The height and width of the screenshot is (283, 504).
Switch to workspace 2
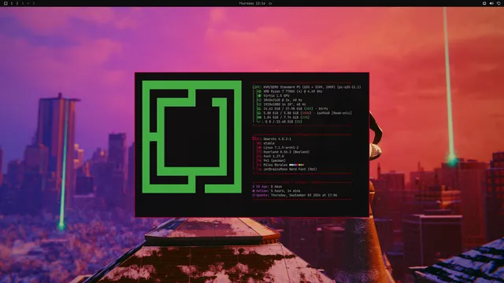tap(17, 3)
